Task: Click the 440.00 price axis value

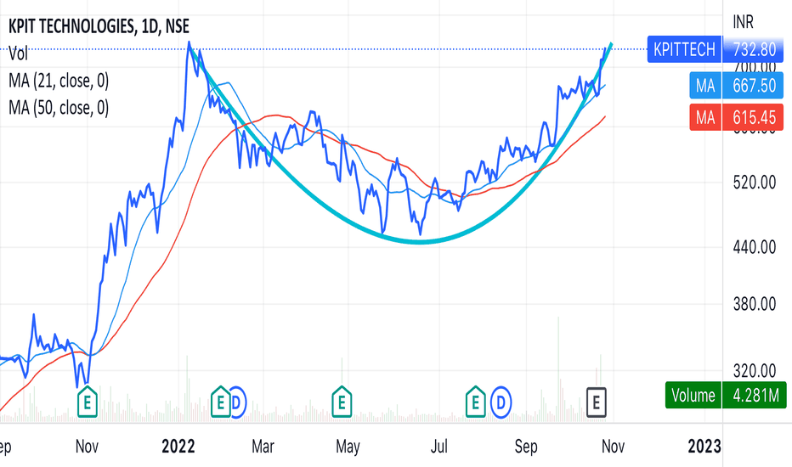Action: (x=754, y=247)
